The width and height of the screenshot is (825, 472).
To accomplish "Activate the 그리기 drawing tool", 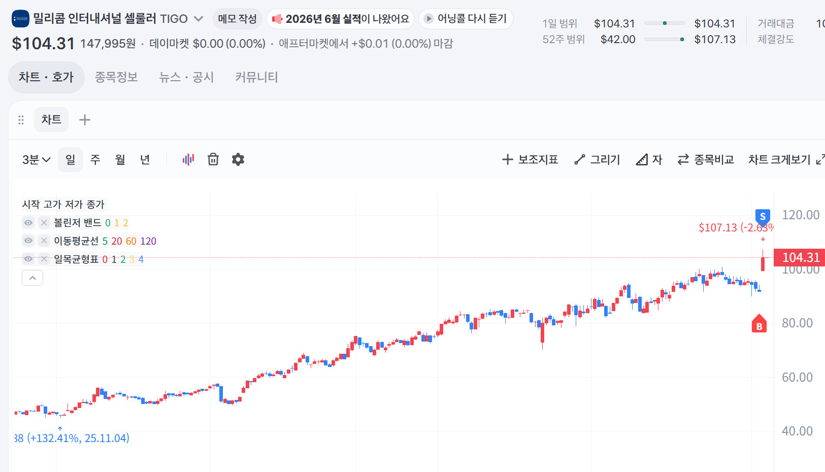I will coord(597,160).
